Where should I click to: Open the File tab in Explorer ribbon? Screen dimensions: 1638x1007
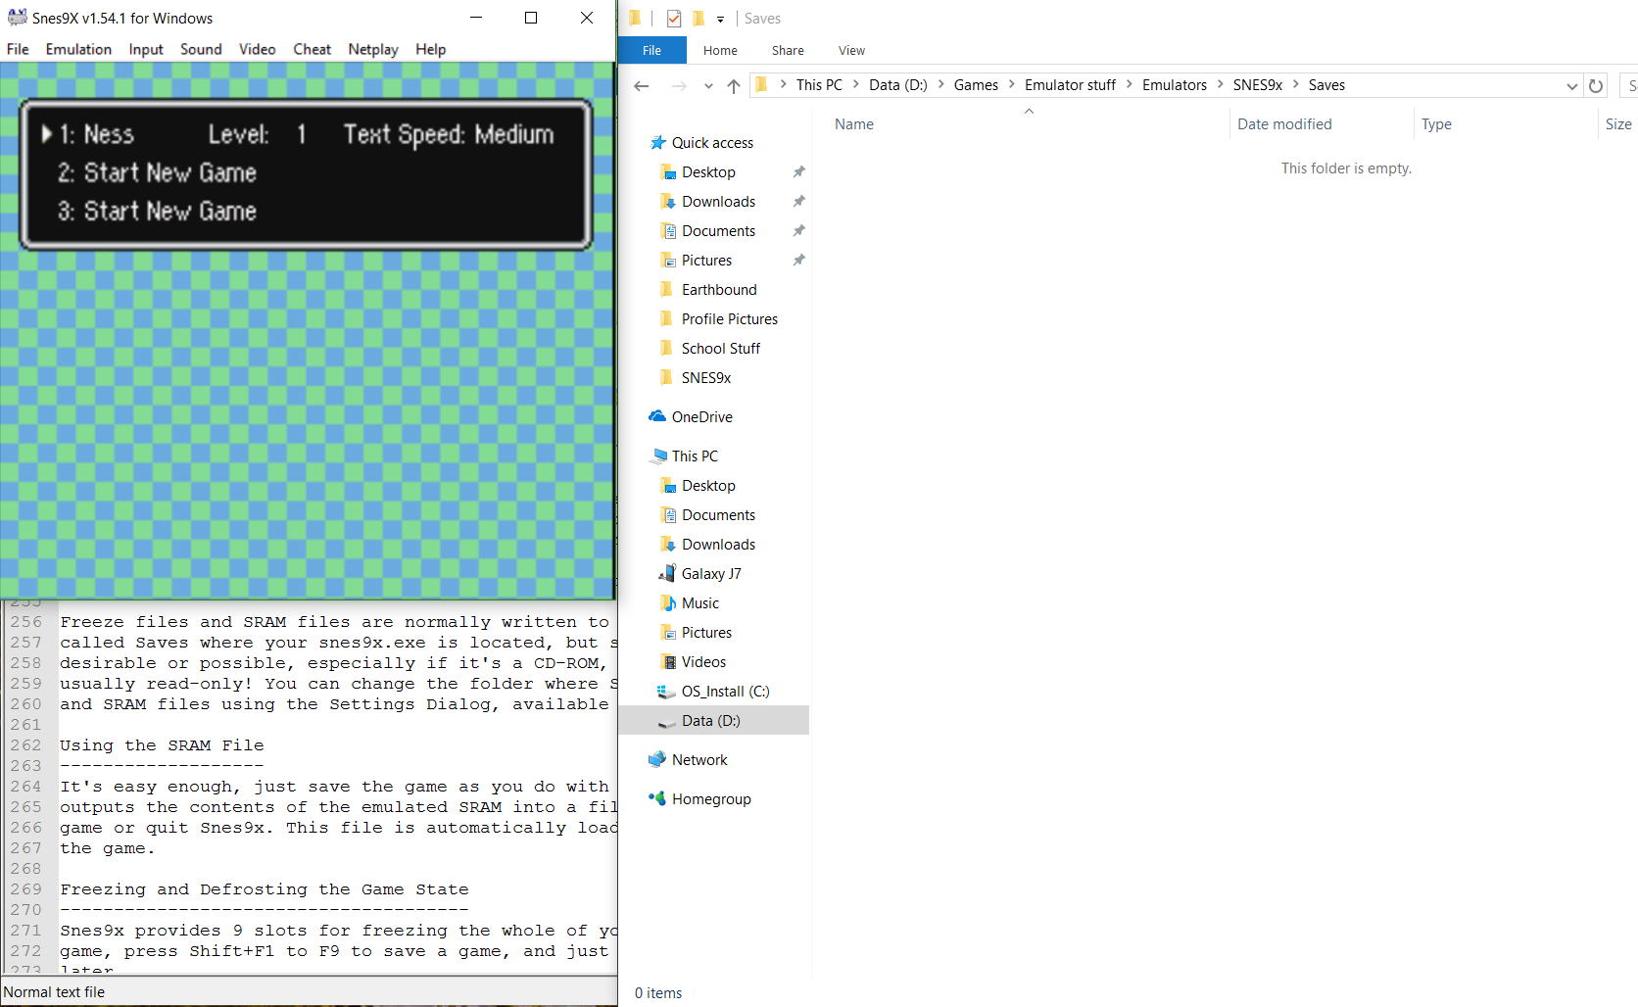651,50
